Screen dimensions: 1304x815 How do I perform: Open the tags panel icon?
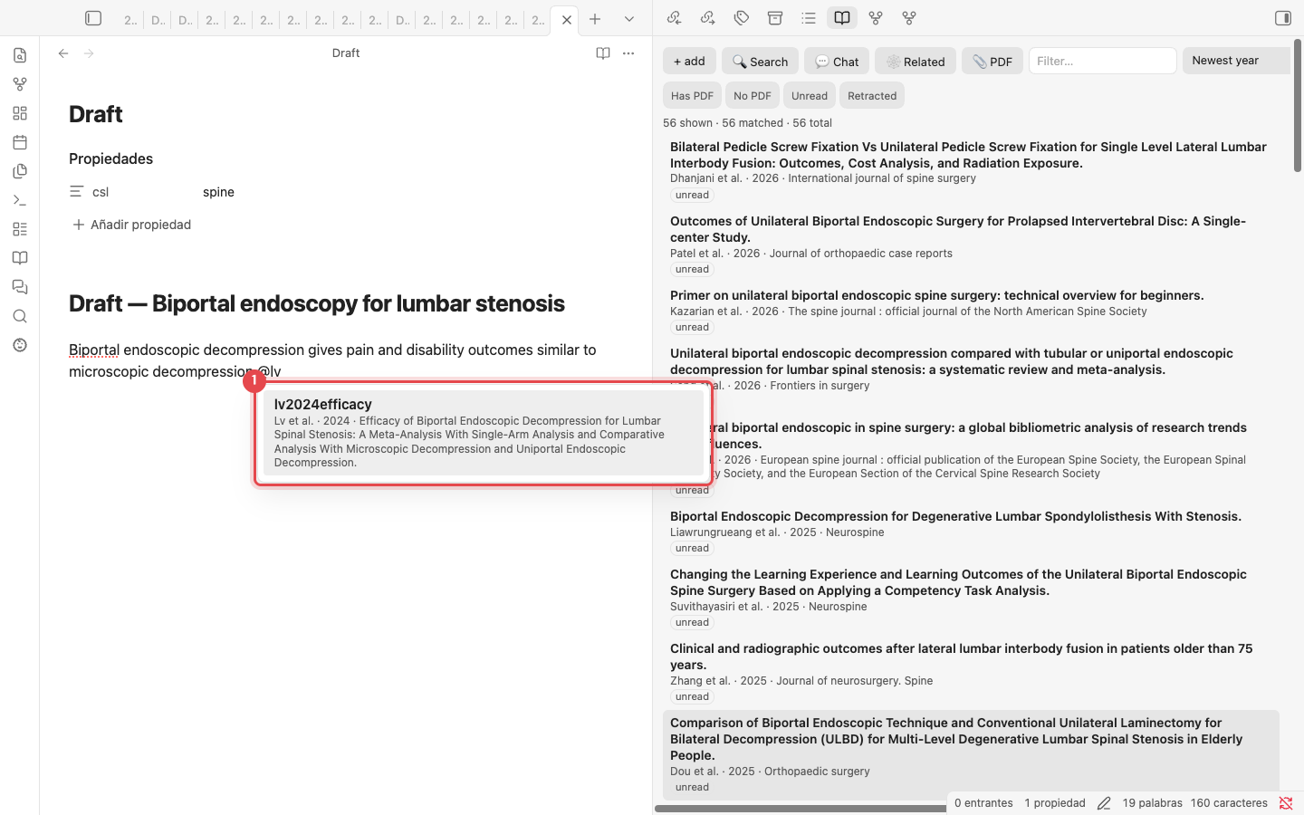(x=742, y=18)
